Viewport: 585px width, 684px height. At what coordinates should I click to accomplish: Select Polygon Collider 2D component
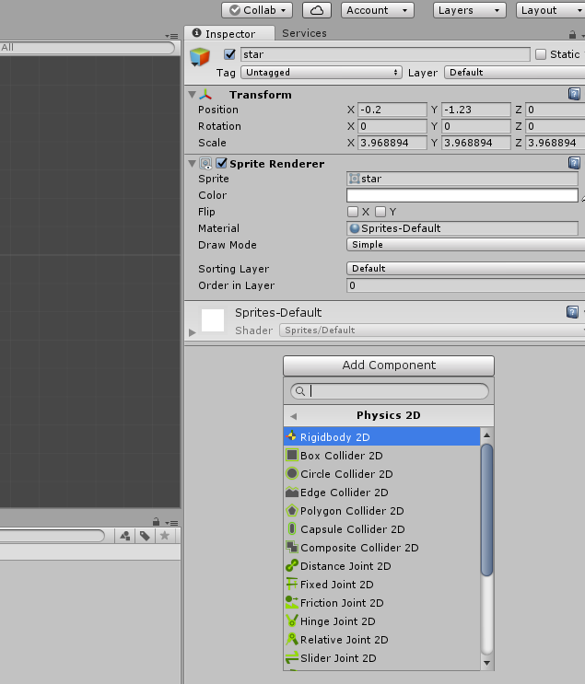pos(381,510)
